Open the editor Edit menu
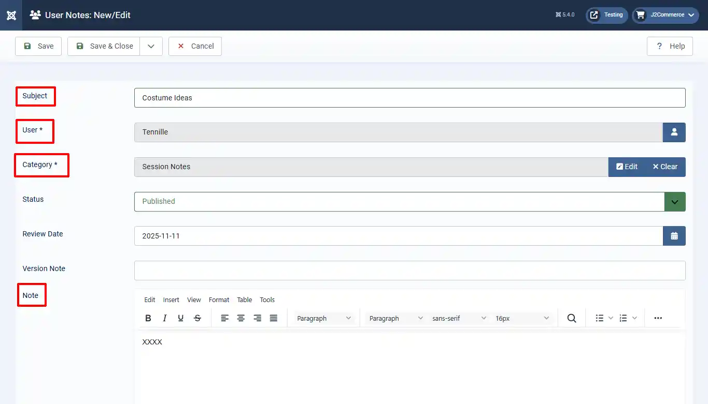This screenshot has height=404, width=708. (150, 300)
